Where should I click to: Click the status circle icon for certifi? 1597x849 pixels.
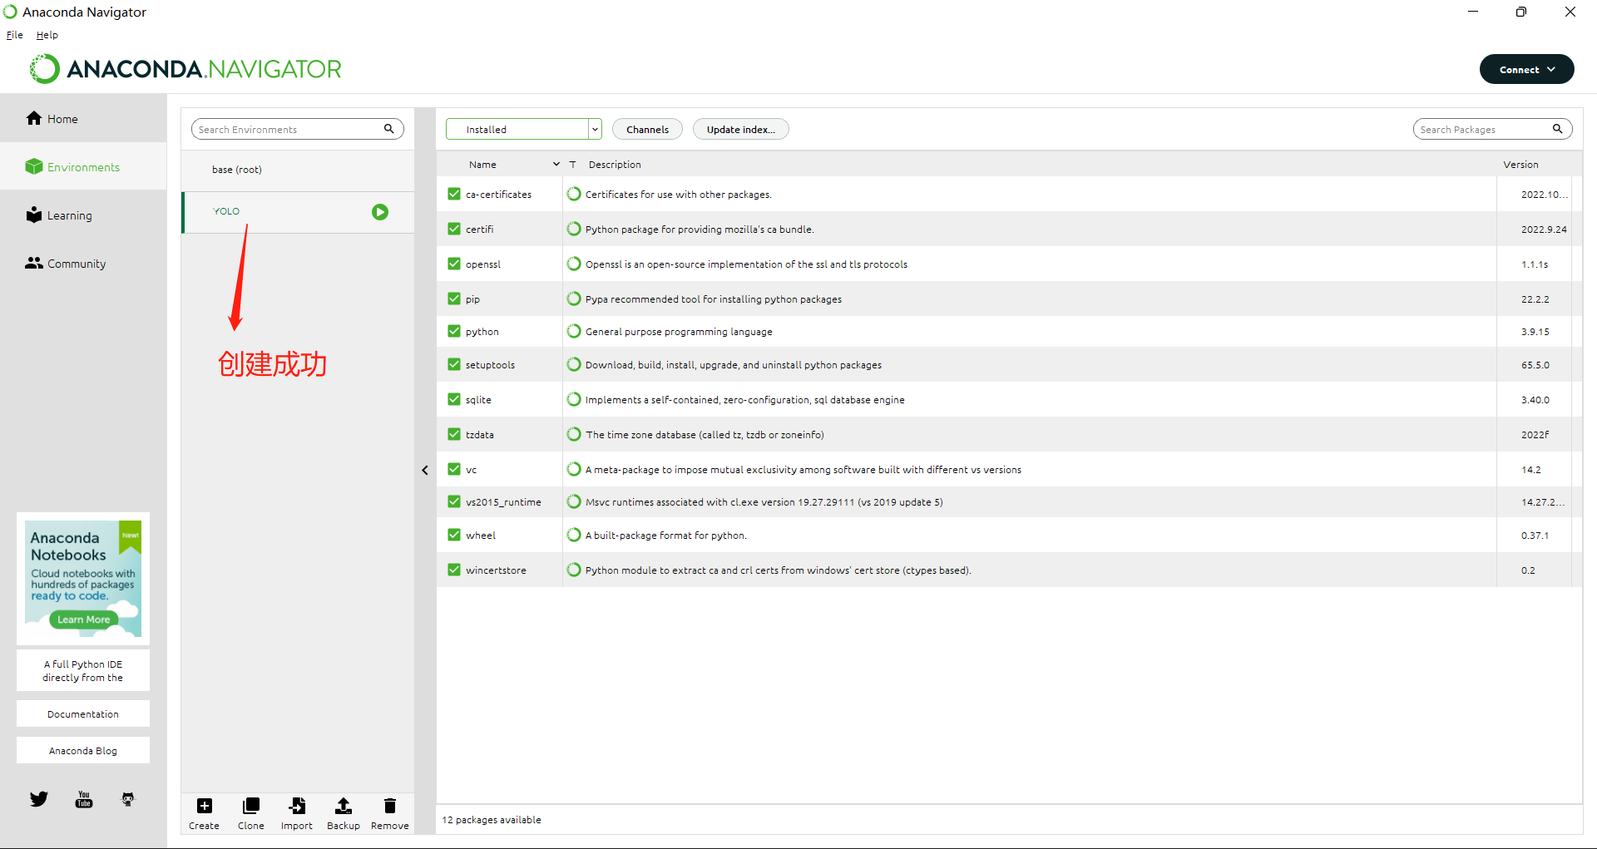pyautogui.click(x=574, y=229)
